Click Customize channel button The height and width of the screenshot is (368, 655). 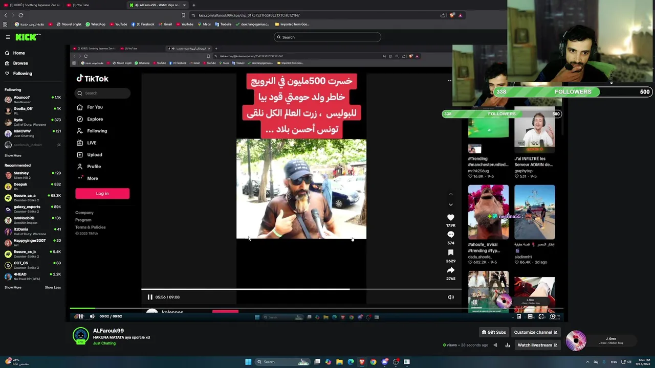[x=535, y=332]
